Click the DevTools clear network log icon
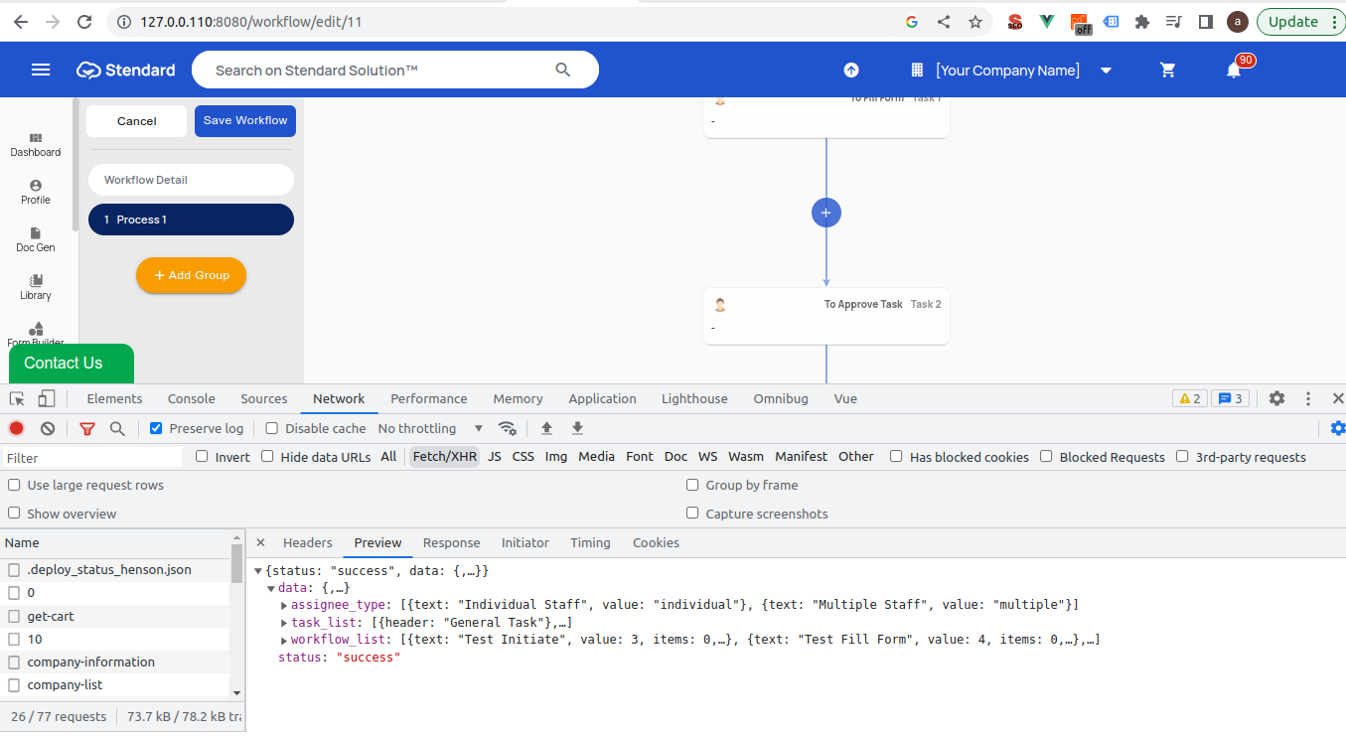 48,428
